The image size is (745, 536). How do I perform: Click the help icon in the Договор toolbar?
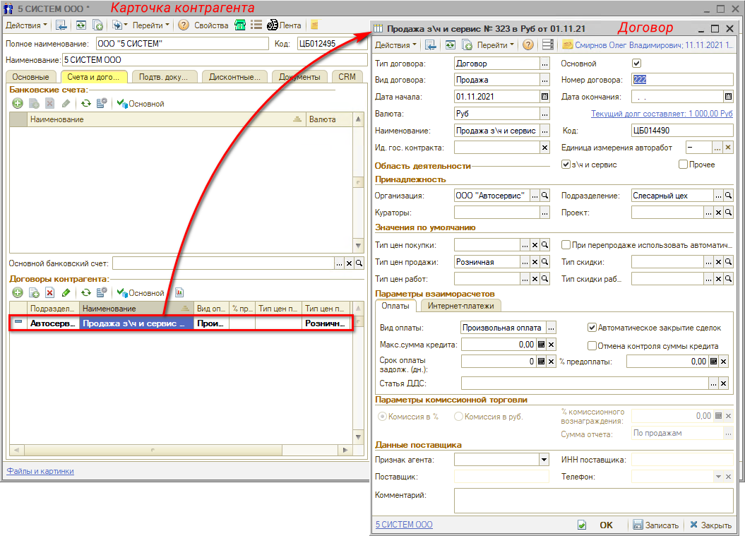tap(528, 45)
